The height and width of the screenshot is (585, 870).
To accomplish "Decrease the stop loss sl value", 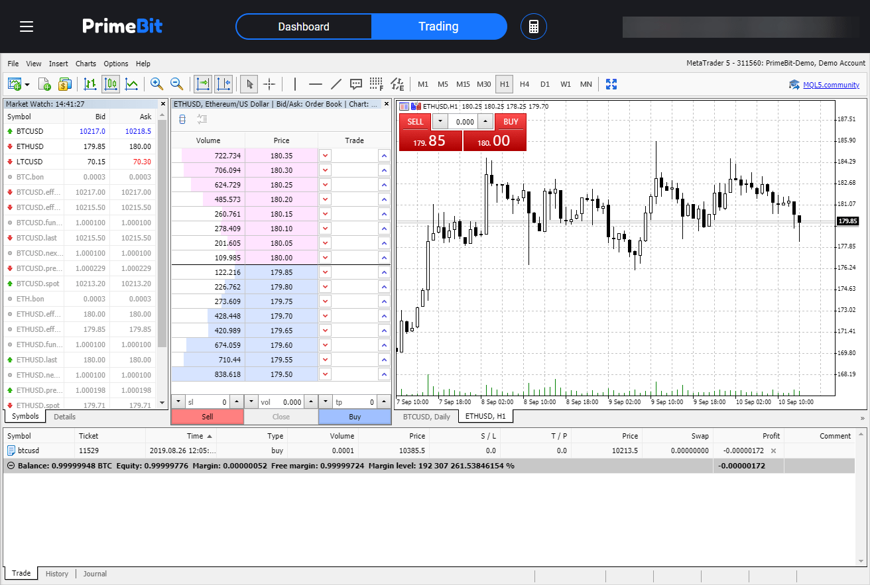I will click(x=178, y=402).
